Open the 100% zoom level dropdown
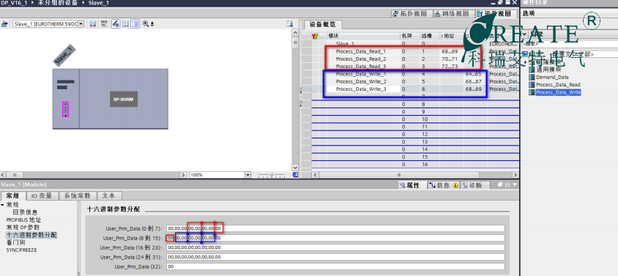 click(x=247, y=175)
